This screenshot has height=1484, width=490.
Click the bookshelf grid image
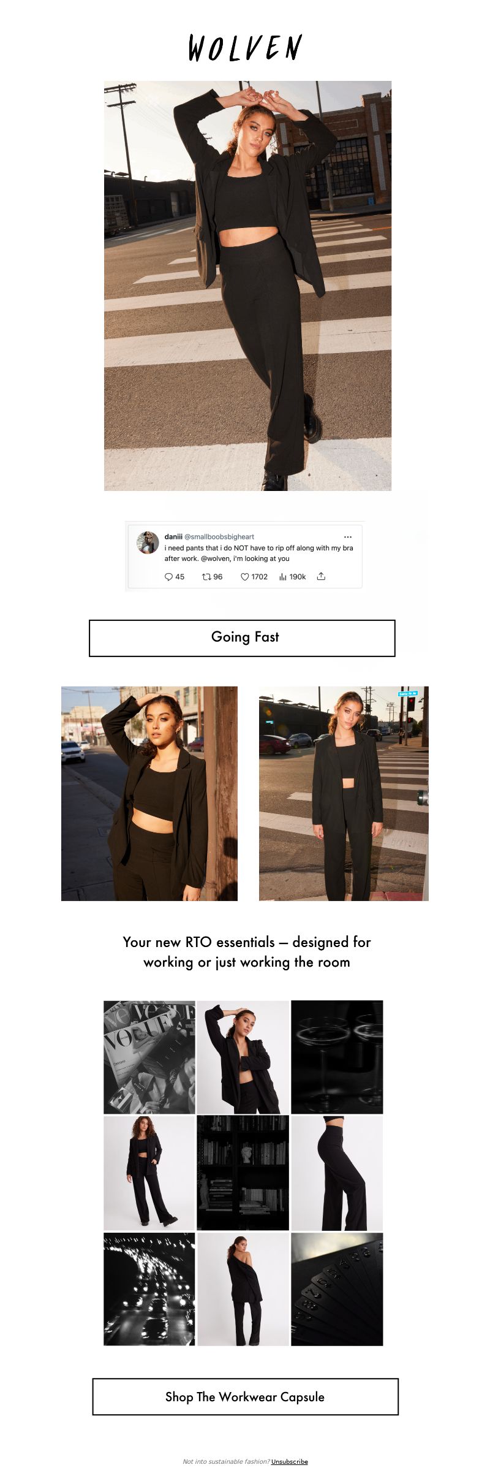[243, 1173]
